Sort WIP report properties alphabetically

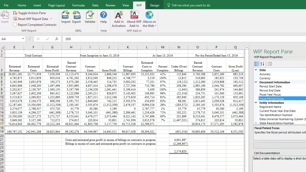click(262, 64)
